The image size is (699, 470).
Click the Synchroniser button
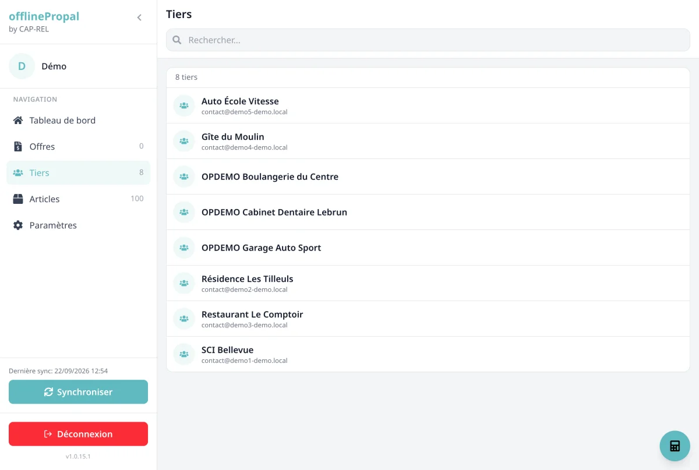click(78, 392)
